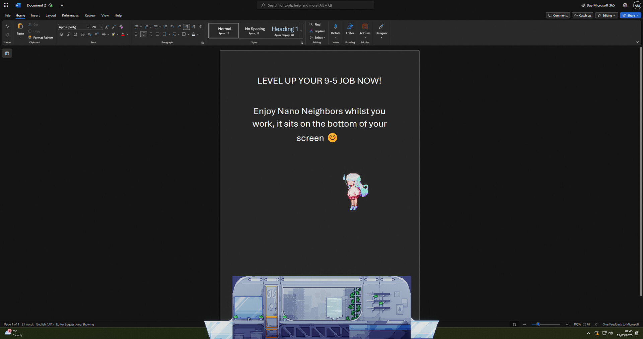This screenshot has height=339, width=643.
Task: Expand the numbering list dropdown arrow
Action: pos(151,27)
